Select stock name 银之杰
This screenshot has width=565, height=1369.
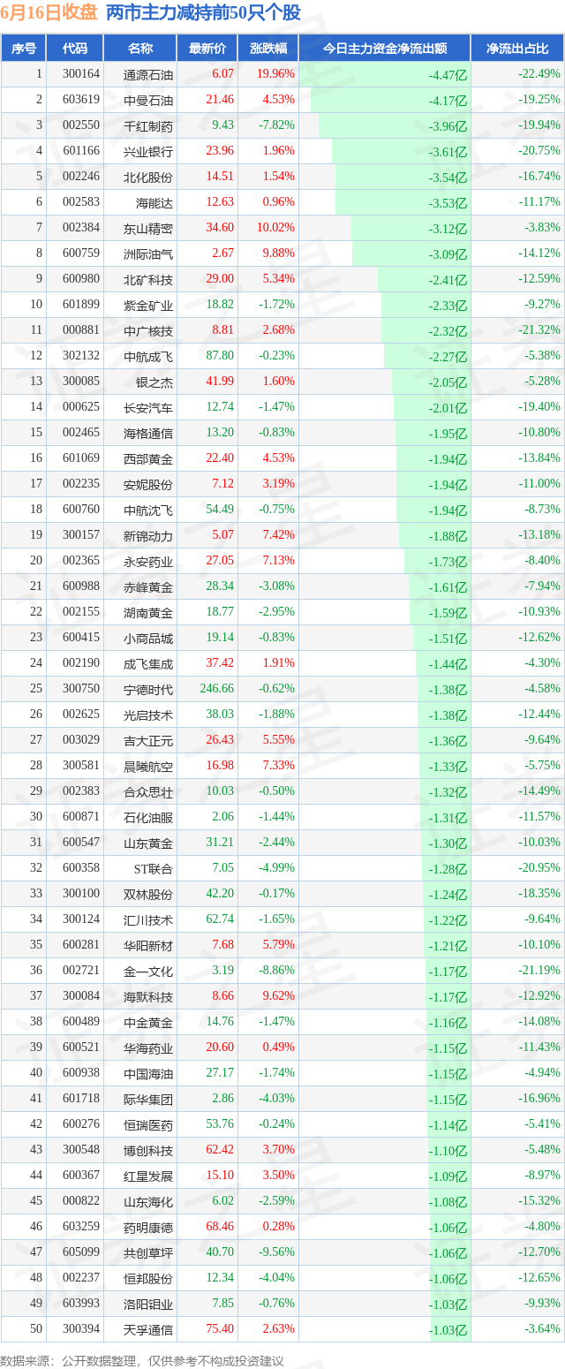[154, 382]
